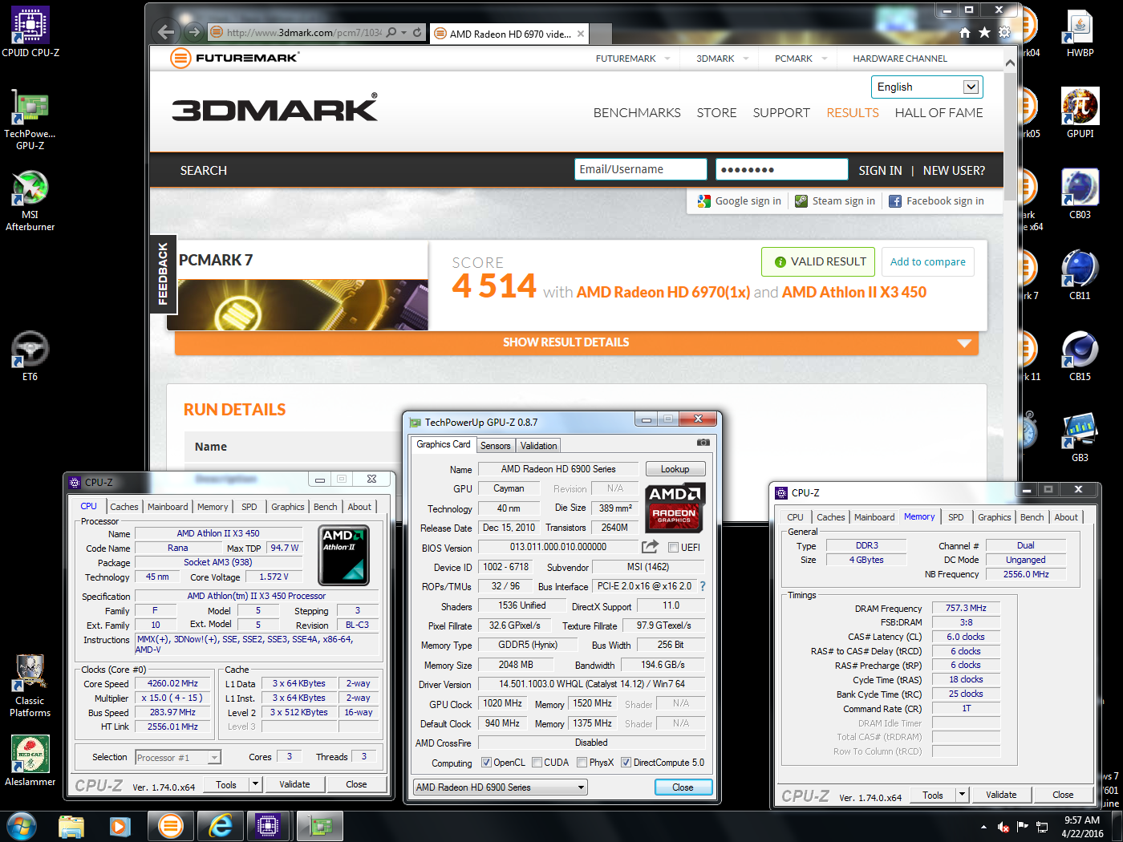This screenshot has width=1123, height=842.
Task: Open ET6 desktop shortcut
Action: click(x=30, y=355)
